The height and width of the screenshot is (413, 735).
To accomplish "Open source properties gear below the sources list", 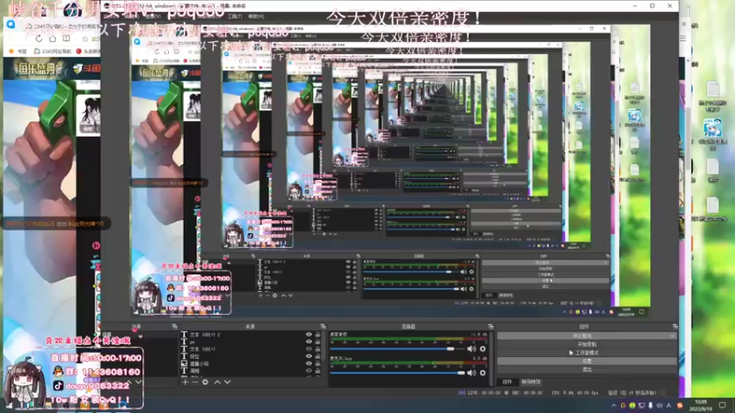I will [x=205, y=382].
